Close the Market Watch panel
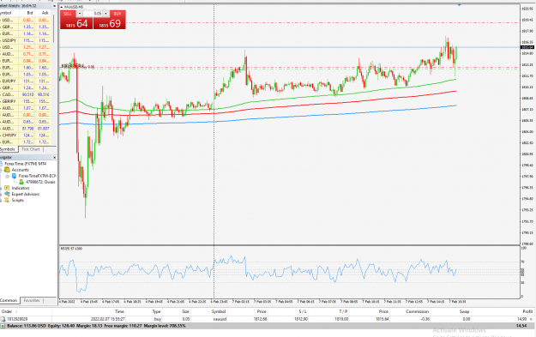Screen dimensions: 536x337 (54, 6)
